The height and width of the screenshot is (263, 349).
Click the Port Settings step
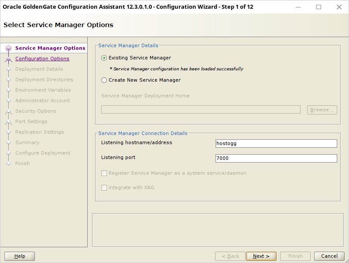tap(31, 121)
